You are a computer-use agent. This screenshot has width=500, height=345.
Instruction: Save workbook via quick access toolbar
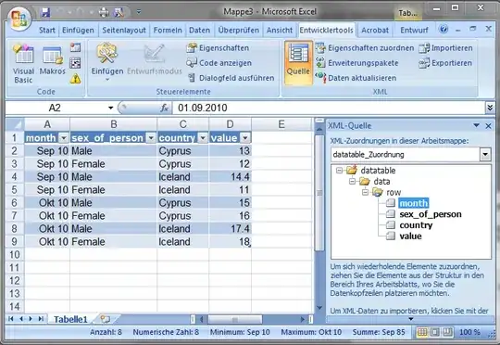click(45, 12)
